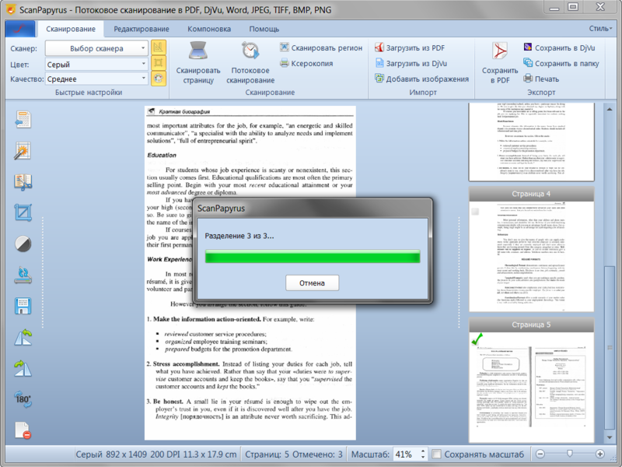Click the 'Серый 892 x 1409 200 DPI' status text
Viewport: 622px width, 467px height.
pyautogui.click(x=156, y=454)
